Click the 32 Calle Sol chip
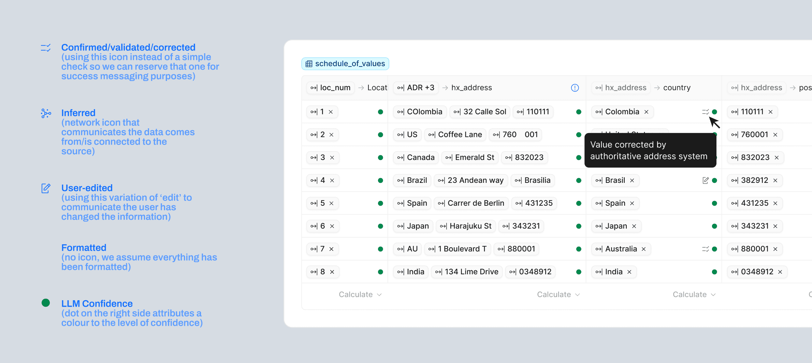812x363 pixels. point(480,112)
